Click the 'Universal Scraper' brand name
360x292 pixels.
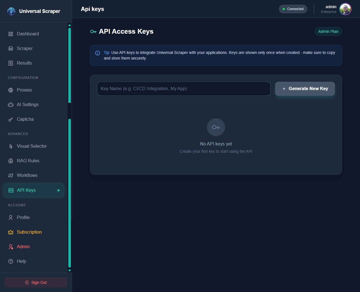pyautogui.click(x=40, y=11)
